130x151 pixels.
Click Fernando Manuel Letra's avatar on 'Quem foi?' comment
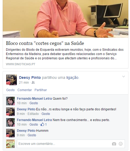coord(10,101)
